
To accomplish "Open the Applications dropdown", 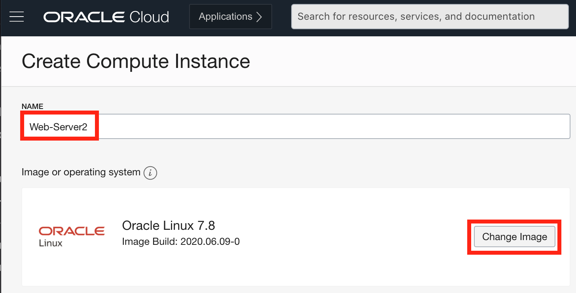I will click(x=231, y=17).
